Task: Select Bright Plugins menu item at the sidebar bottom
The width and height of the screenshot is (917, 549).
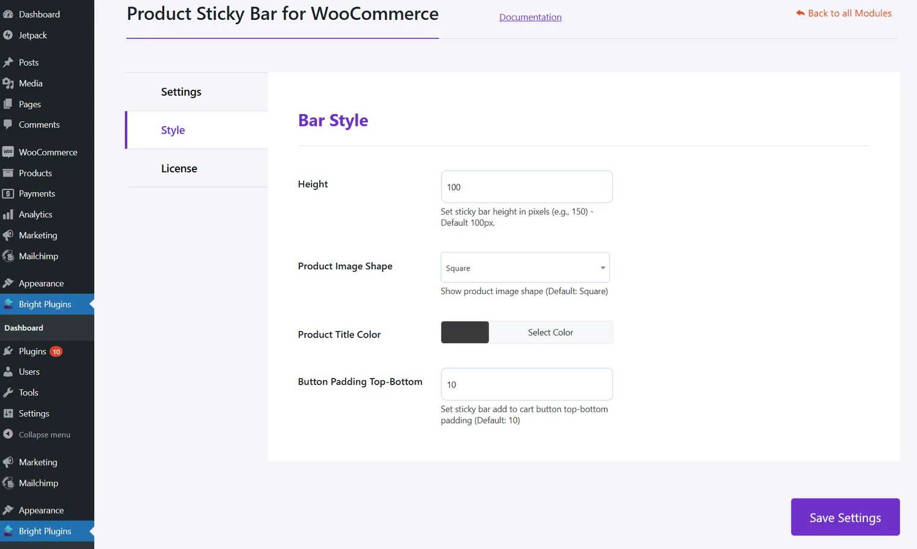Action: [47, 531]
